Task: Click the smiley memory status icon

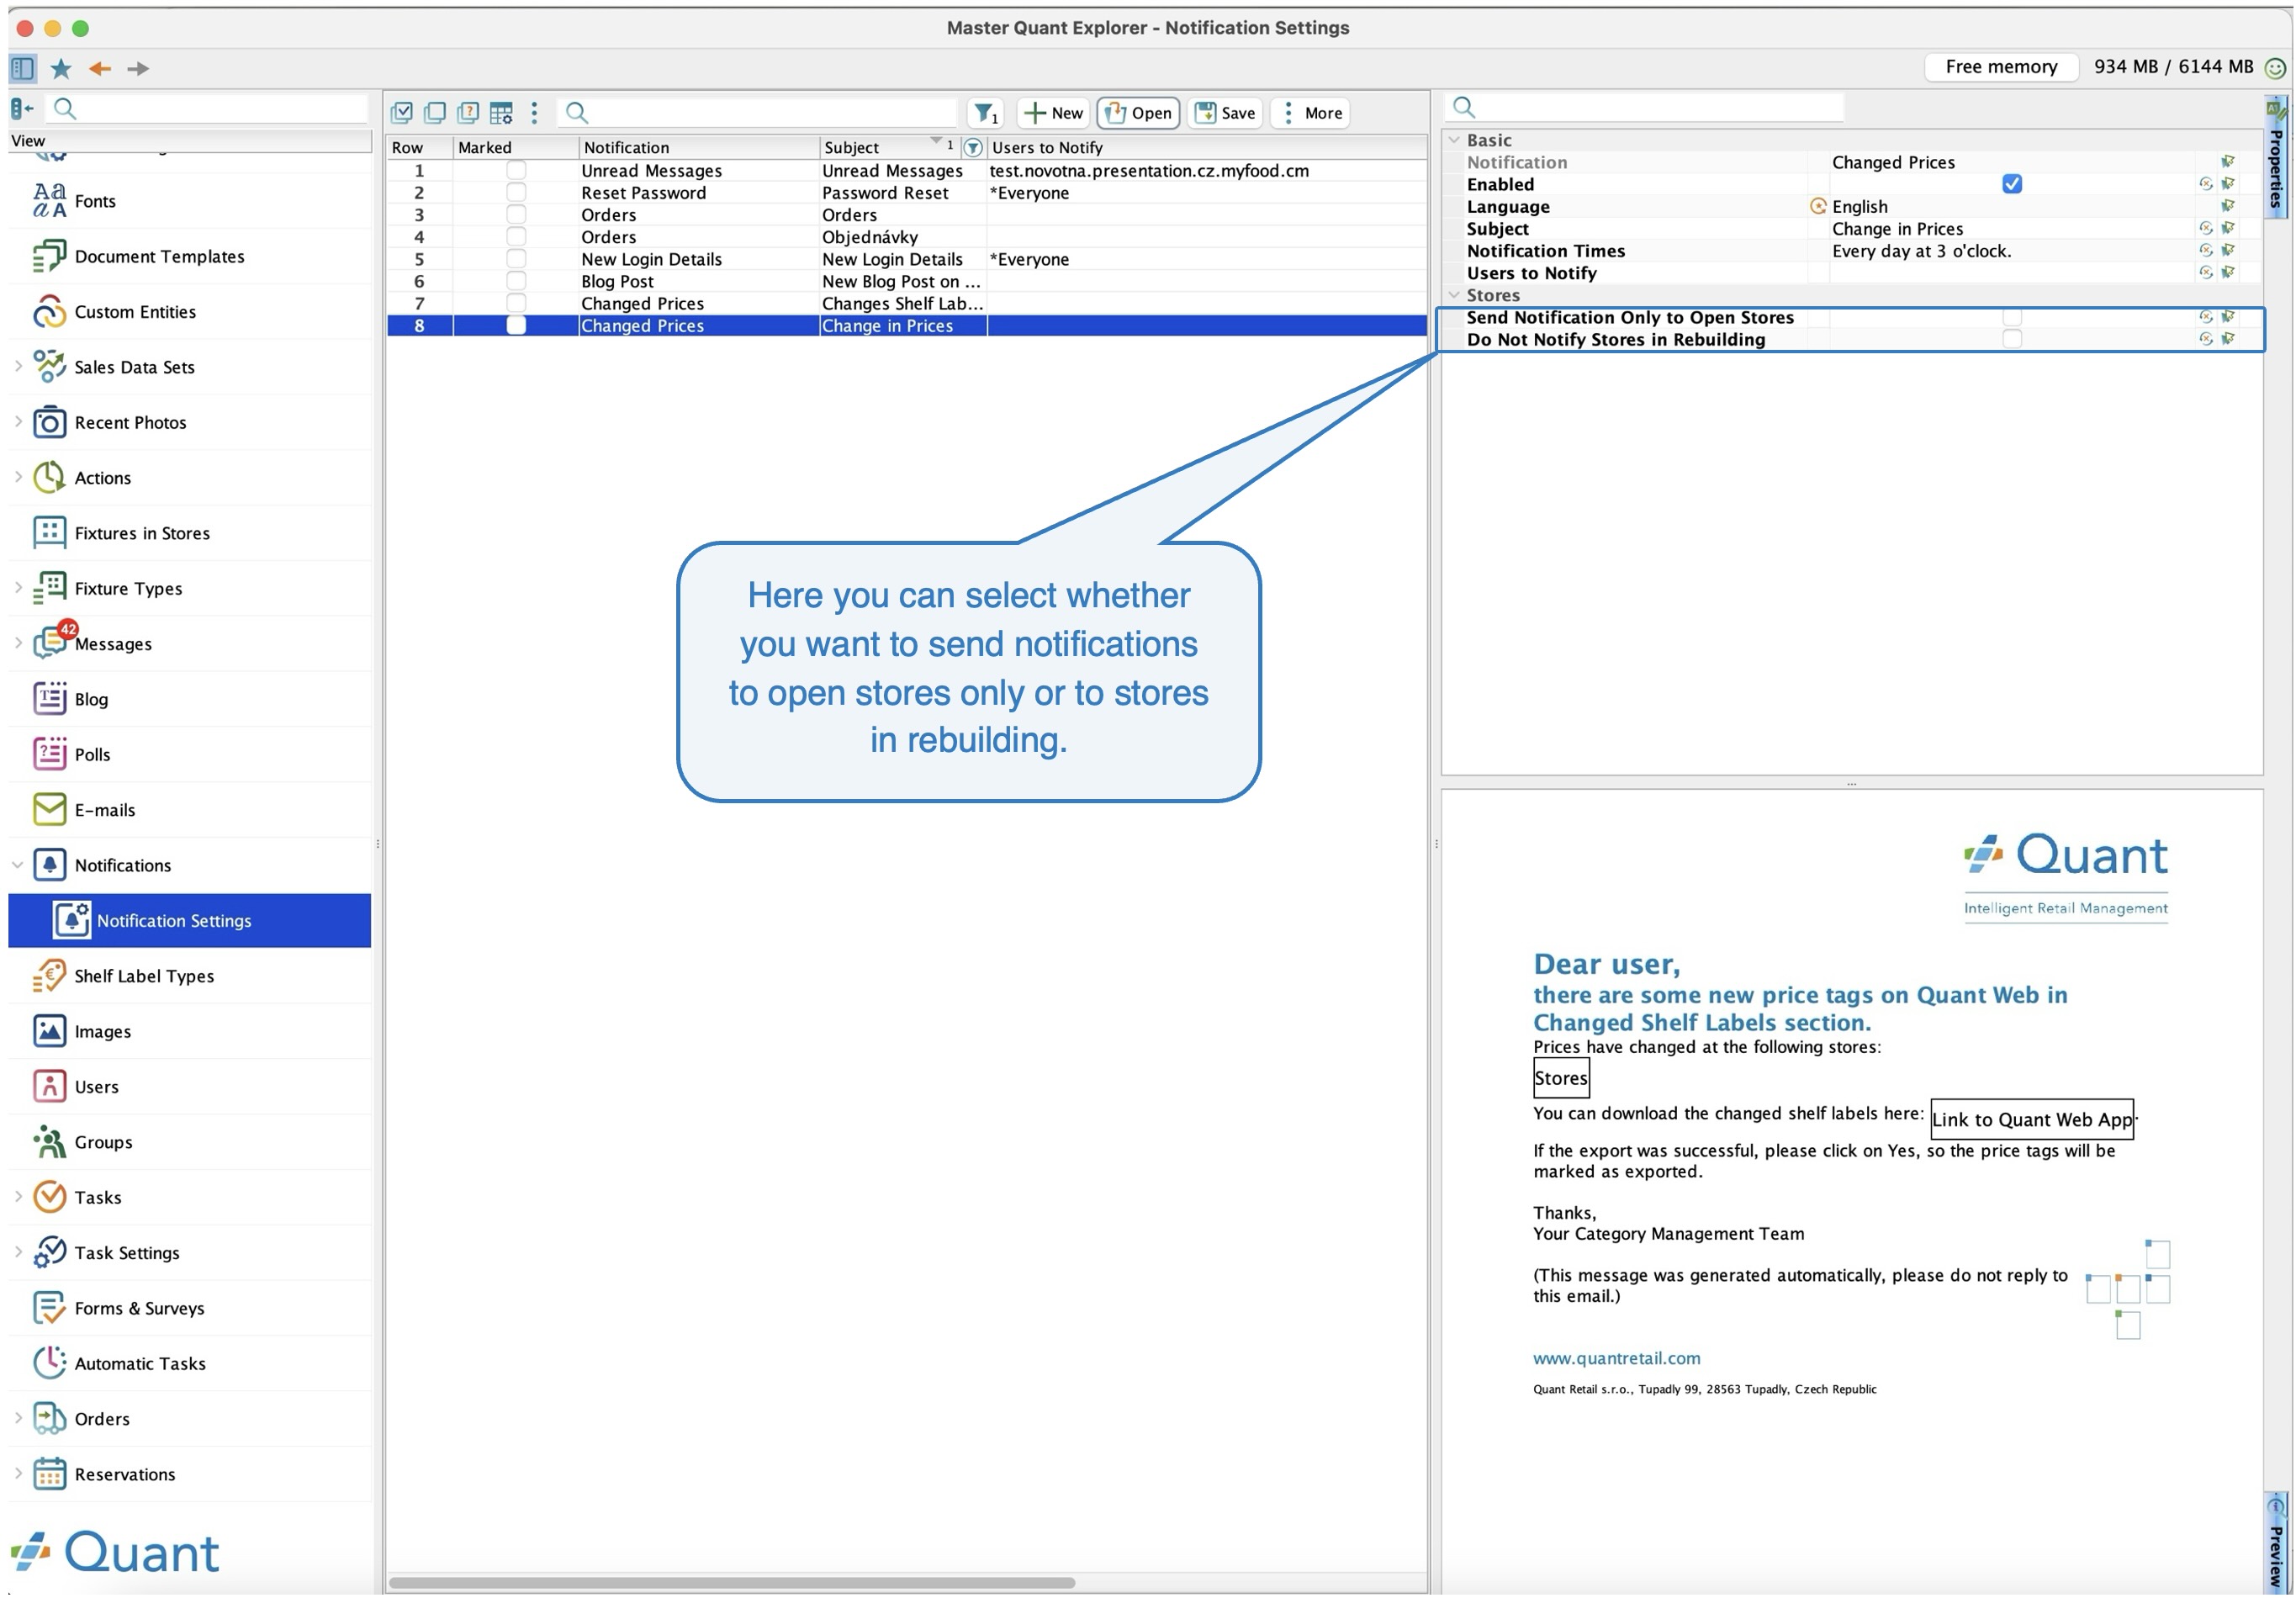Action: [2275, 68]
